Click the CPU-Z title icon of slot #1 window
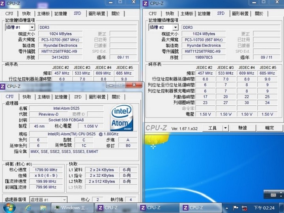 point(2,3)
